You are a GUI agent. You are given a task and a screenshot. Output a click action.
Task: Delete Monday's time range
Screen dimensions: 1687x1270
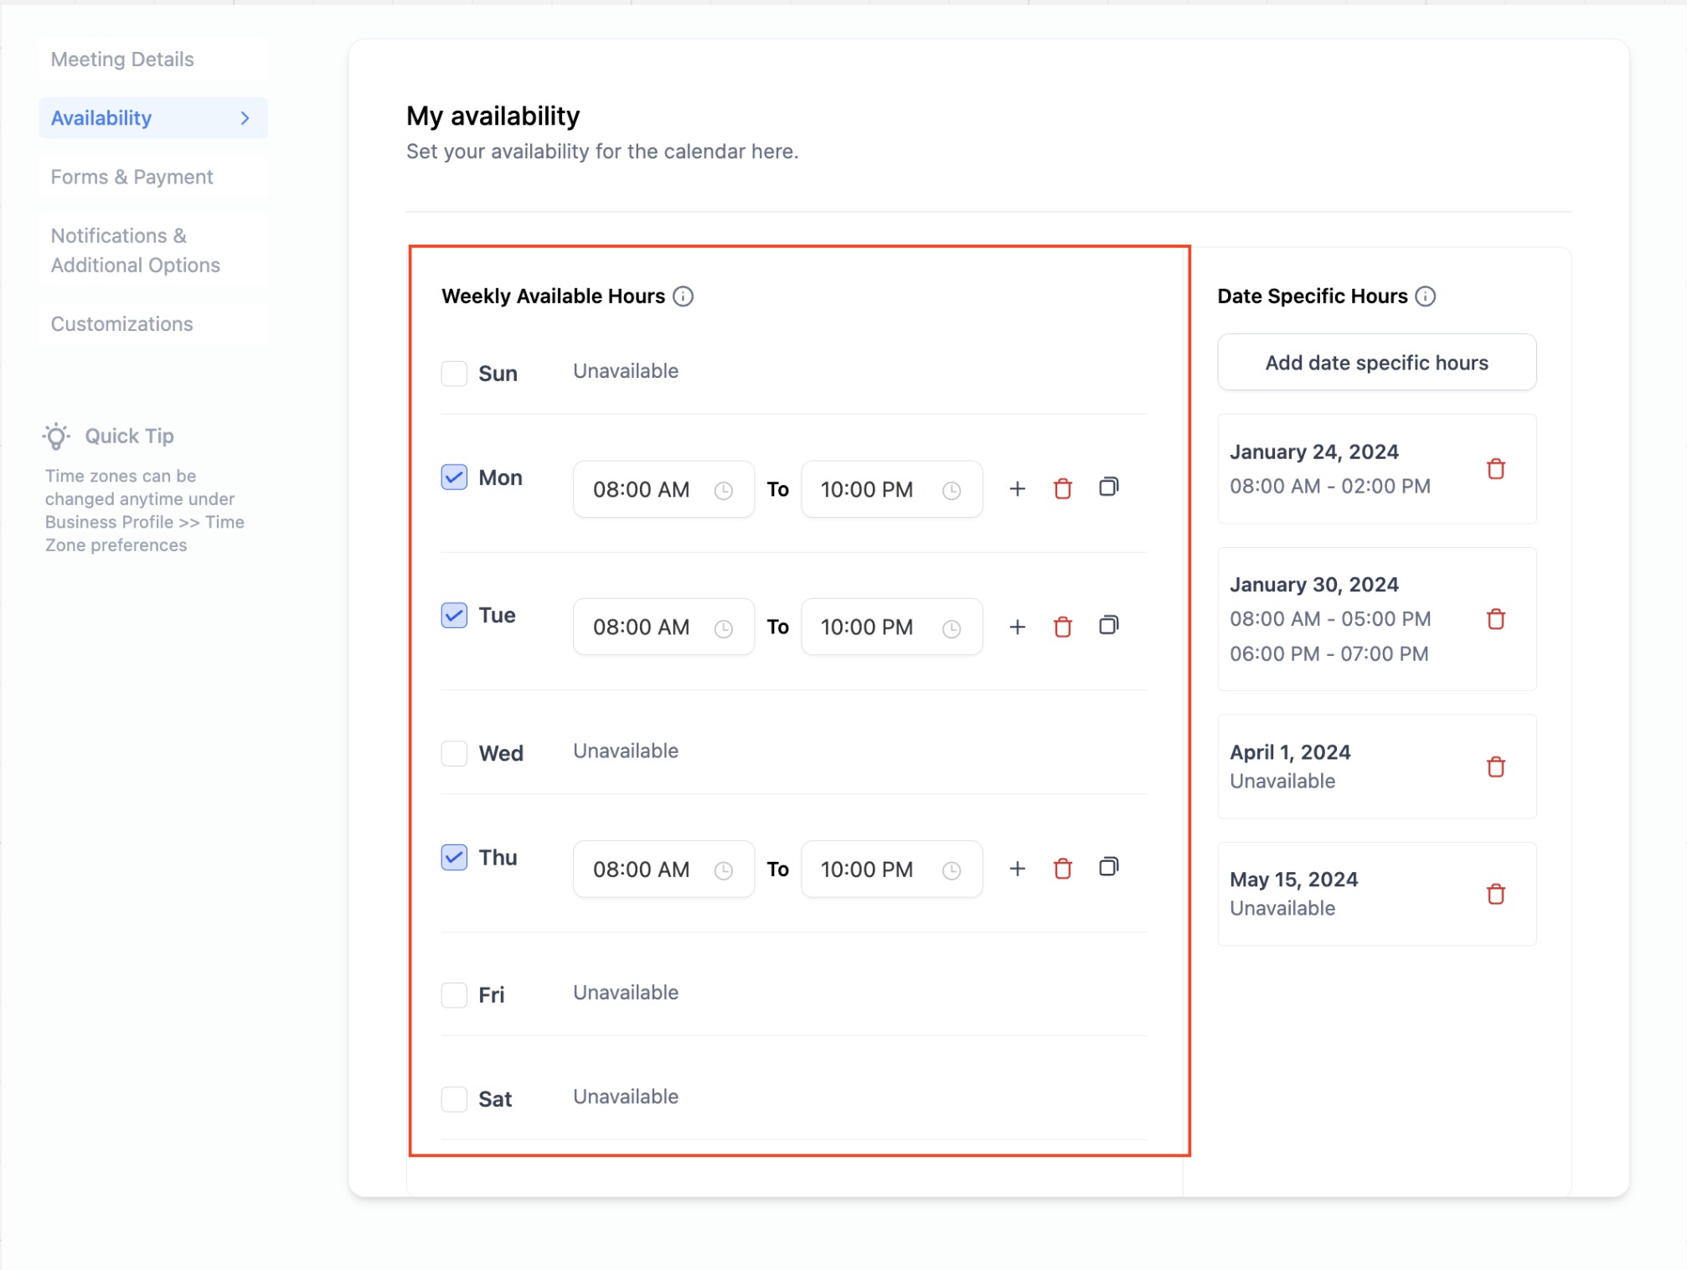coord(1062,488)
